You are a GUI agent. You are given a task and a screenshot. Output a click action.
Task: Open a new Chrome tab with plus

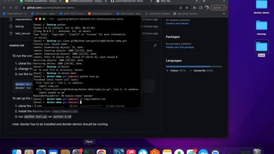204,1
